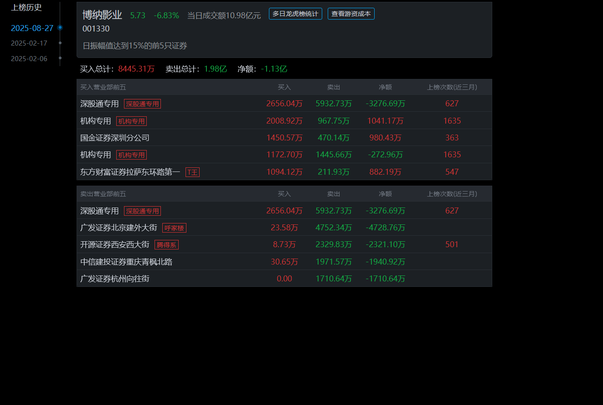Click 东方财富证券拉萨东环路第一 broker name

point(130,172)
